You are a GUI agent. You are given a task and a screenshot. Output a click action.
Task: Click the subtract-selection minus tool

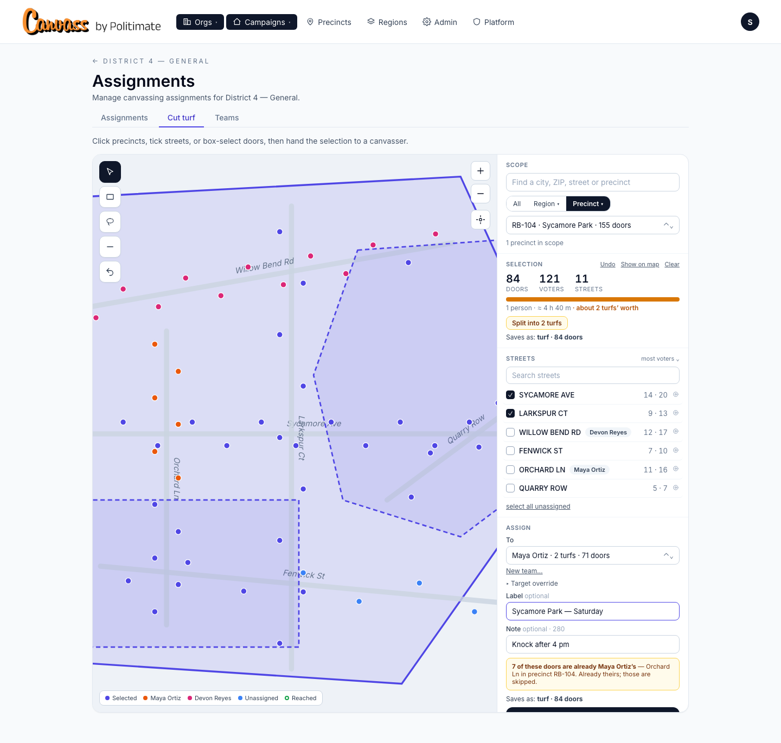click(x=110, y=247)
